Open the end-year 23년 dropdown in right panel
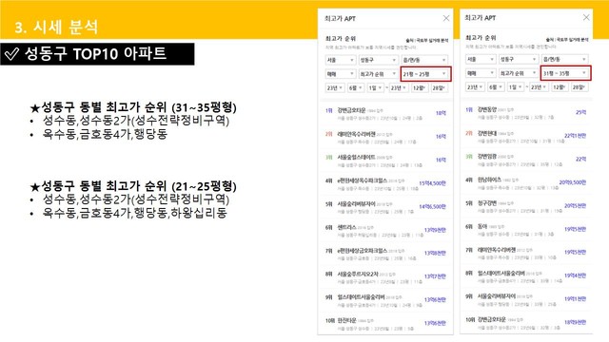This screenshot has height=342, width=609. [x=540, y=87]
